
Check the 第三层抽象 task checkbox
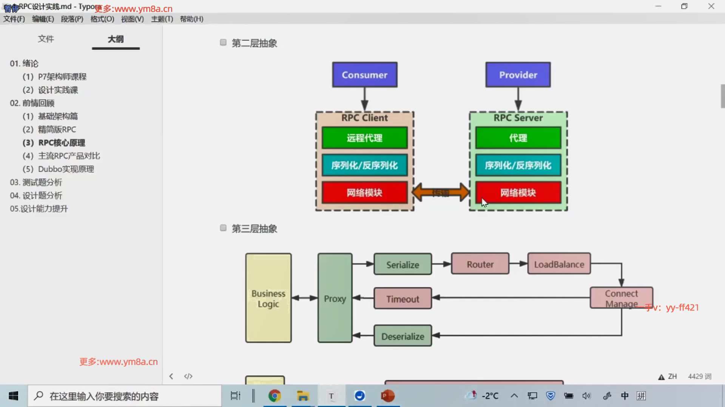tap(223, 228)
